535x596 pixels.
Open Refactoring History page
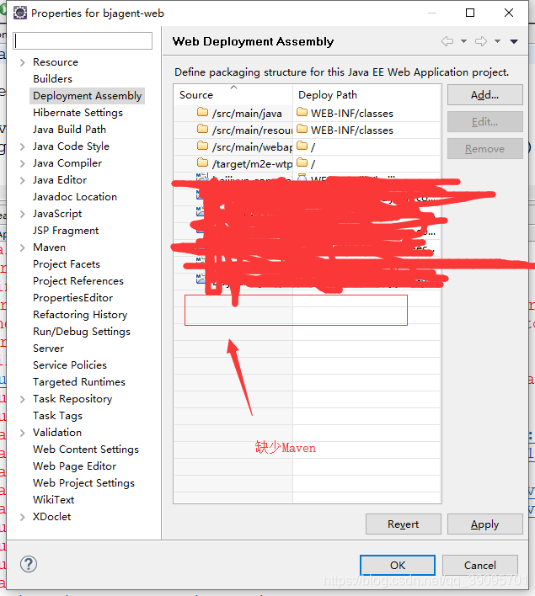point(80,314)
